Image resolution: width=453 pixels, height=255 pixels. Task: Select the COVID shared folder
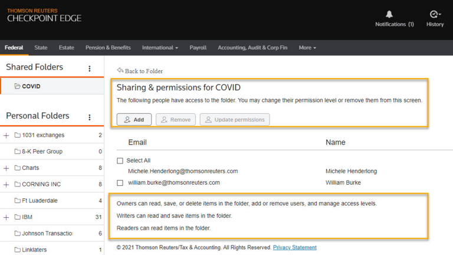tap(31, 86)
